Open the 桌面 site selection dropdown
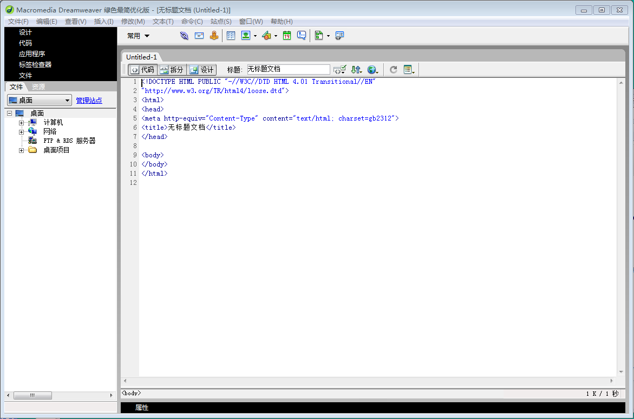Image resolution: width=634 pixels, height=419 pixels. tap(39, 100)
